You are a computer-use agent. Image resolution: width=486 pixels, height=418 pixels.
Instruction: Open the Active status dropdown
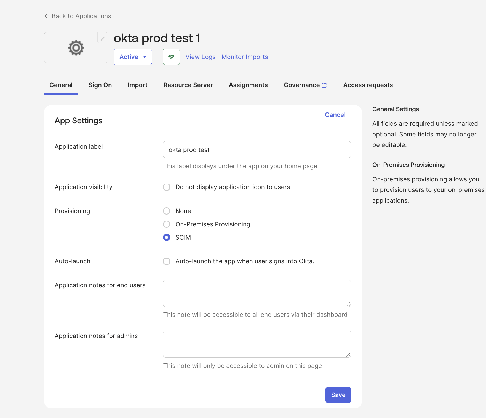[x=133, y=57]
